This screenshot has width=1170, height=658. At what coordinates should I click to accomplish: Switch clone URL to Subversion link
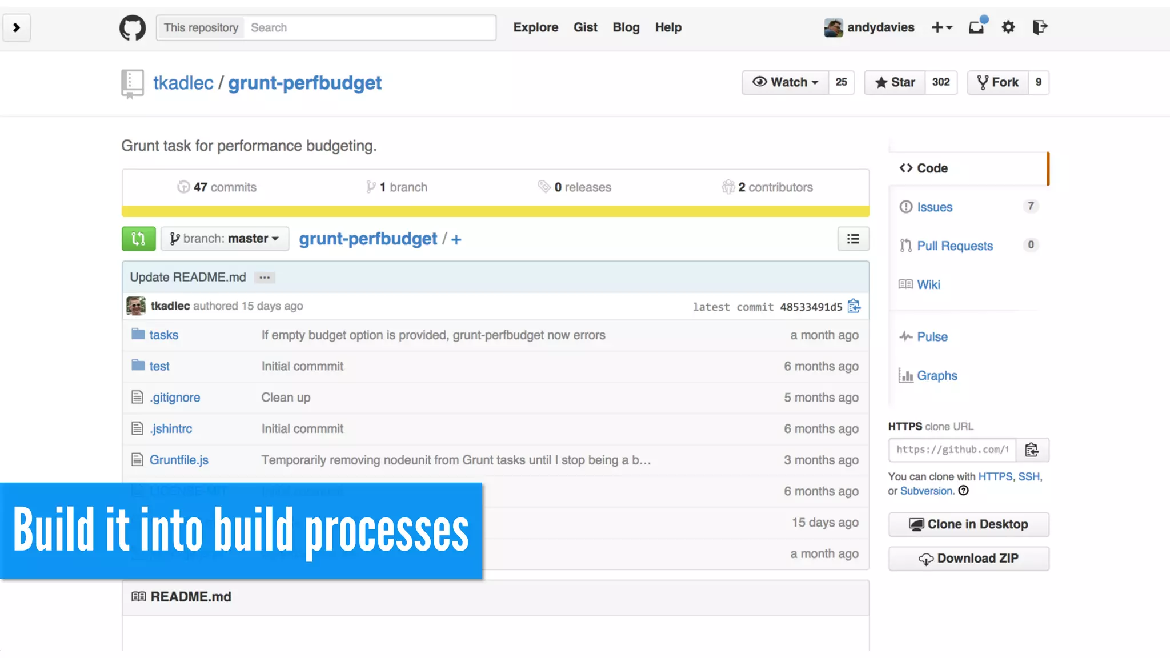(926, 491)
